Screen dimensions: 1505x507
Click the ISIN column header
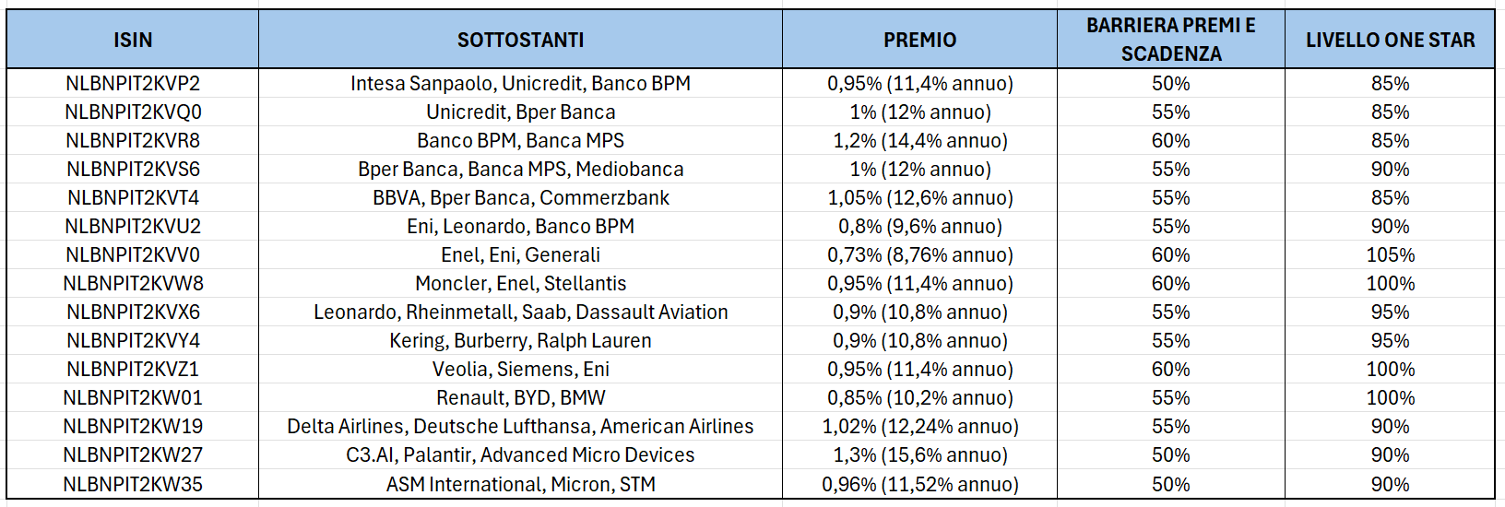pyautogui.click(x=133, y=40)
